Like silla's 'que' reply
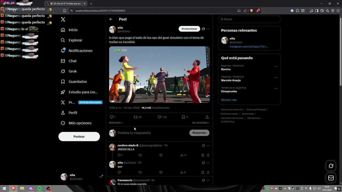This screenshot has width=342, height=192. coord(161,172)
